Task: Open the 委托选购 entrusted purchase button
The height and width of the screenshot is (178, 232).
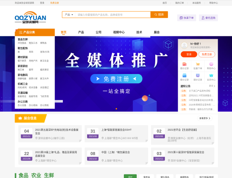Action: (x=208, y=18)
